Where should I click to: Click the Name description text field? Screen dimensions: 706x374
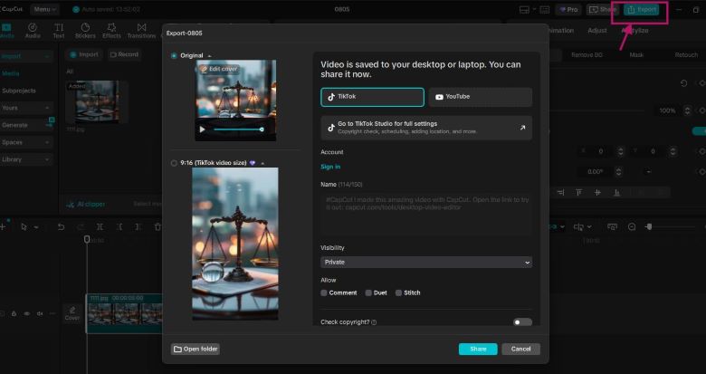(x=426, y=214)
